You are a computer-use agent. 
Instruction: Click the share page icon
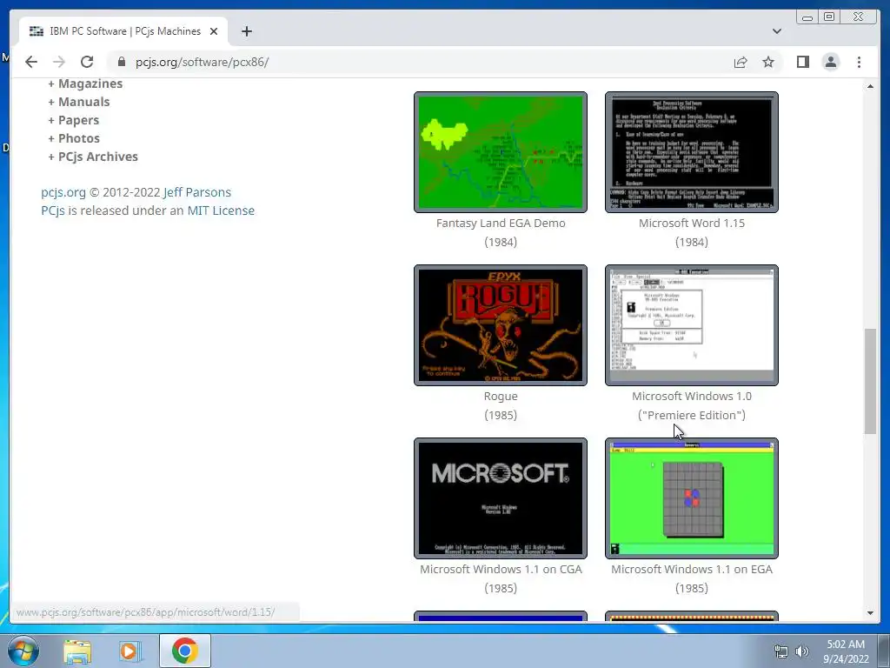coord(741,62)
